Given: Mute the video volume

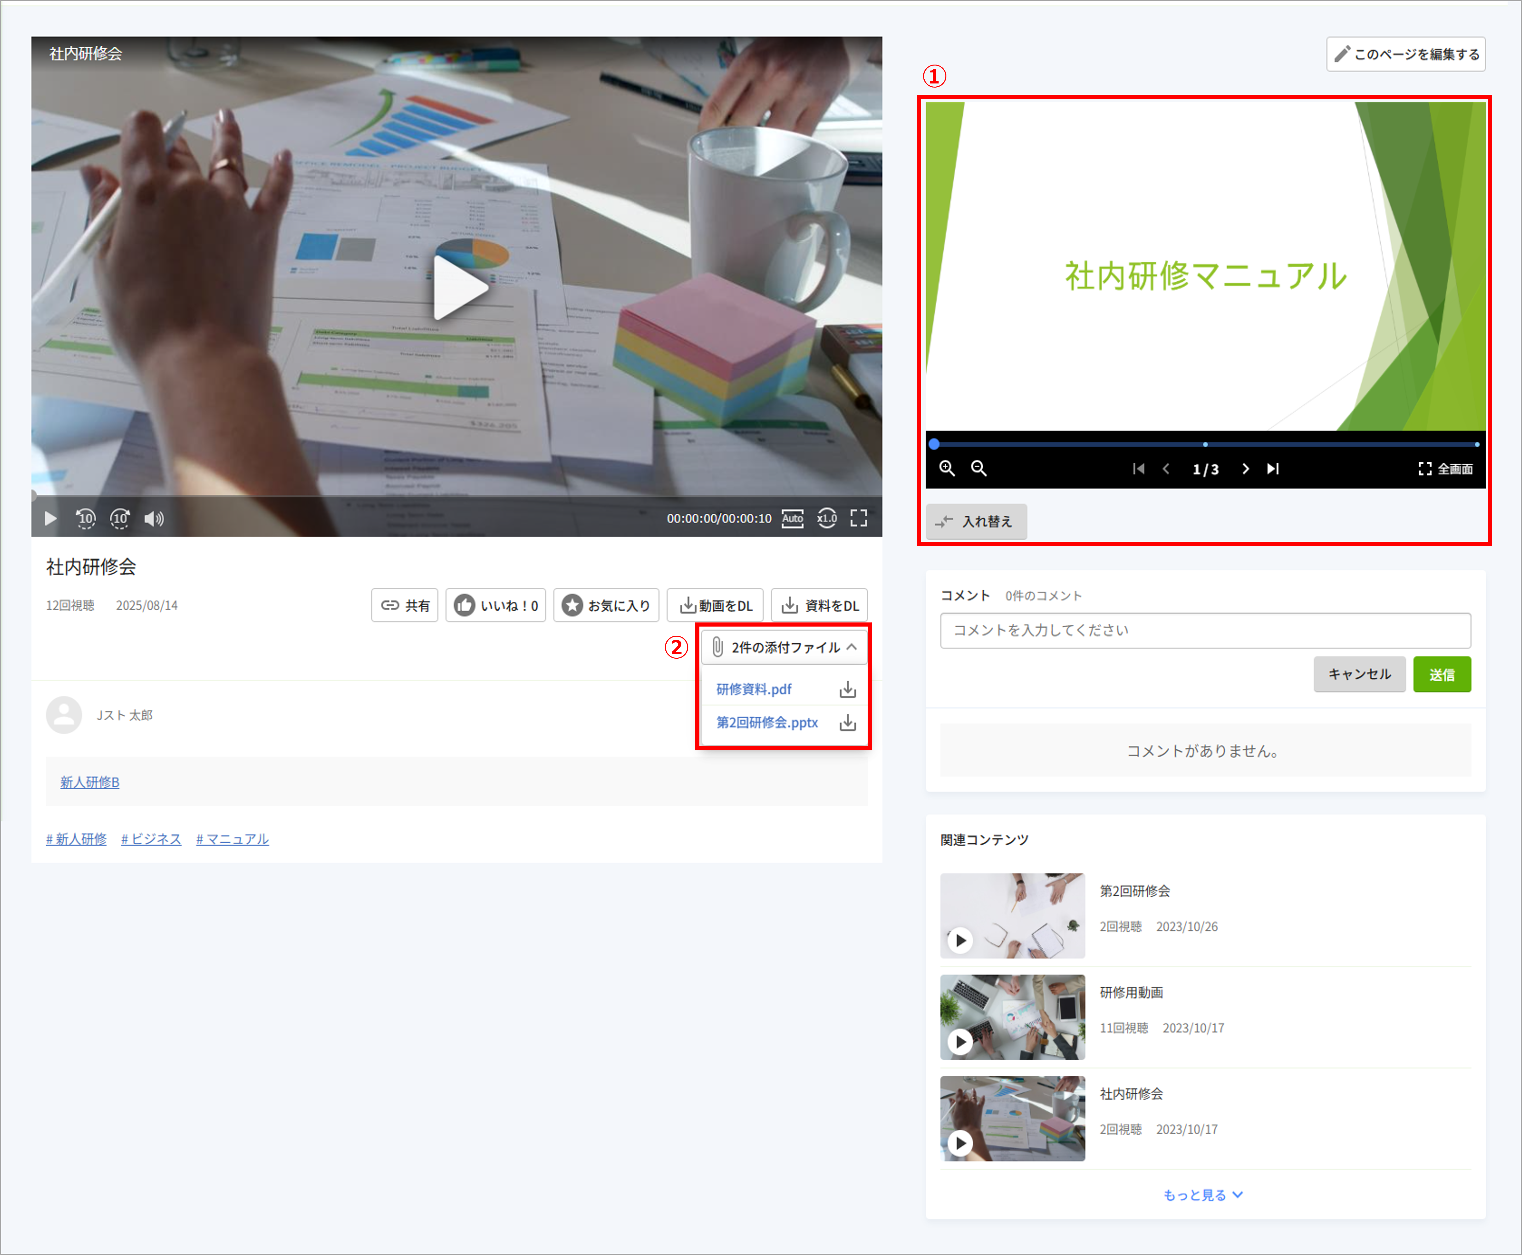Looking at the screenshot, I should [x=154, y=518].
